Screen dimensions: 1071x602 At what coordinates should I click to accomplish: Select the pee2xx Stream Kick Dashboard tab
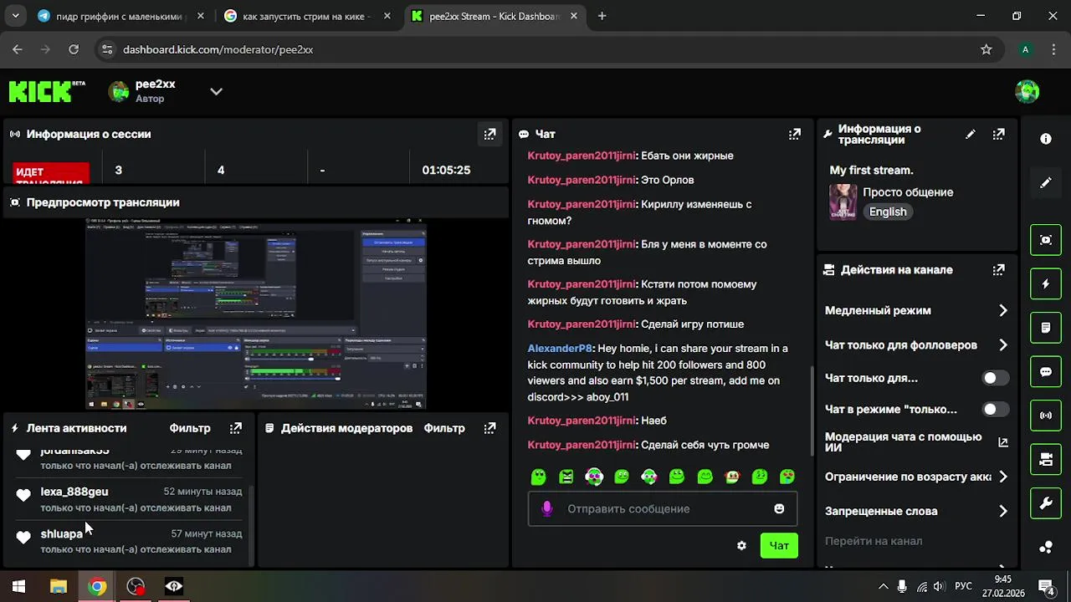coord(495,16)
